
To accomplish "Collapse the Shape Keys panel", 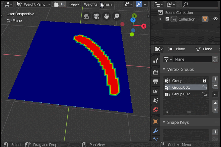I will pyautogui.click(x=164, y=122).
